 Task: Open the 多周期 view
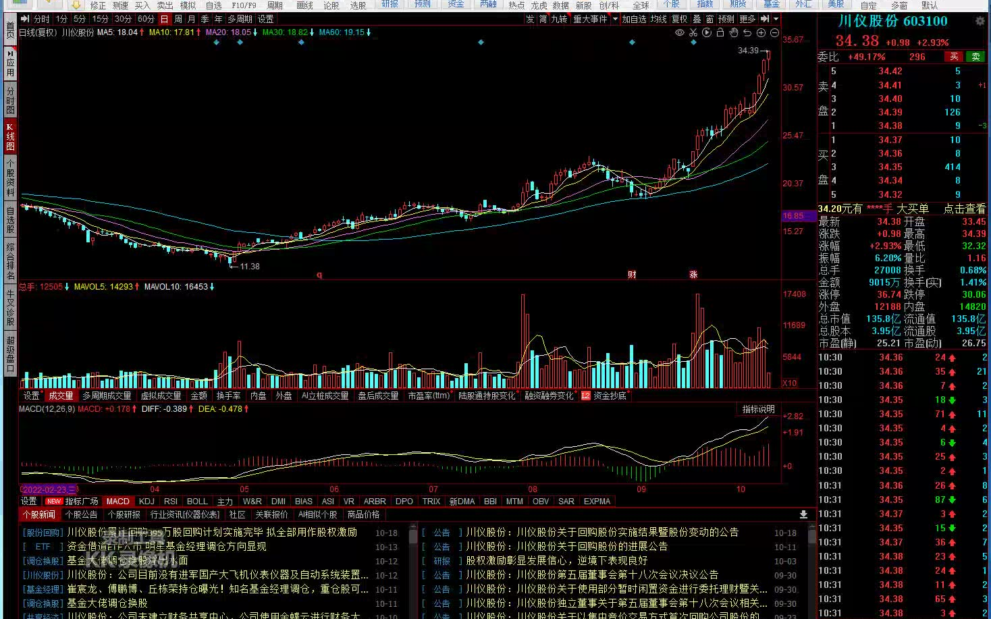coord(240,19)
